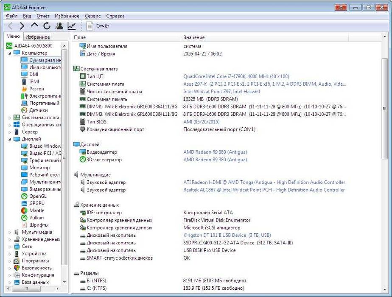Select the Vulkan icon in tree
392x297 pixels.
coord(24,218)
